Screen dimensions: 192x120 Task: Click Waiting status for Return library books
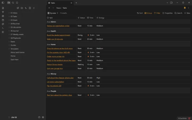click(81, 65)
